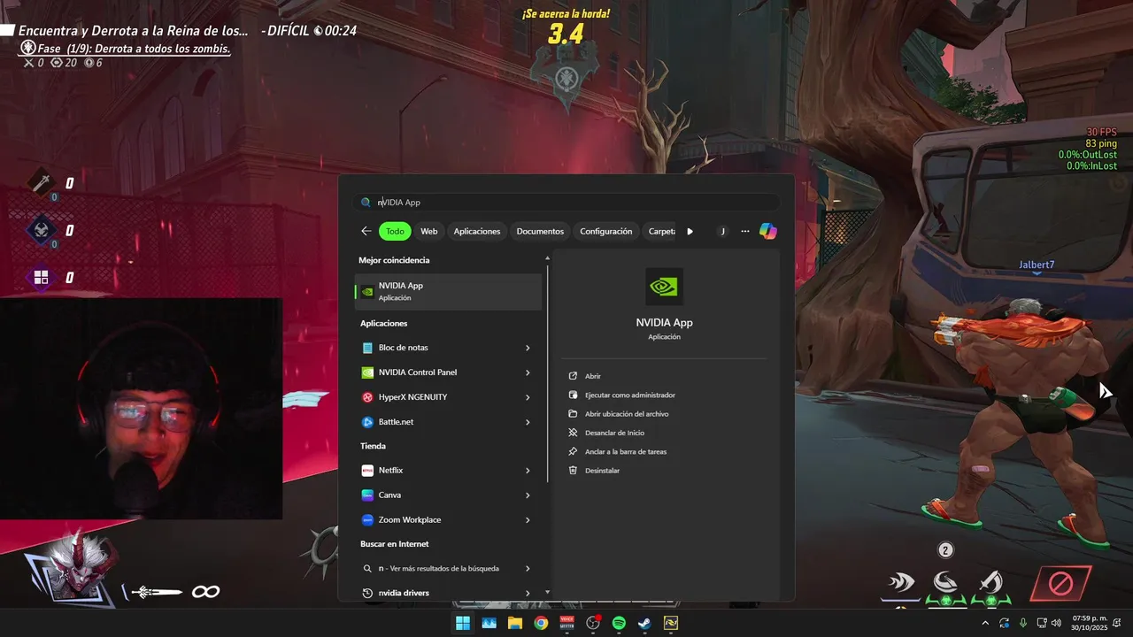This screenshot has width=1133, height=637.
Task: Click the large NVIDIA logo in the preview pane
Action: coord(664,287)
